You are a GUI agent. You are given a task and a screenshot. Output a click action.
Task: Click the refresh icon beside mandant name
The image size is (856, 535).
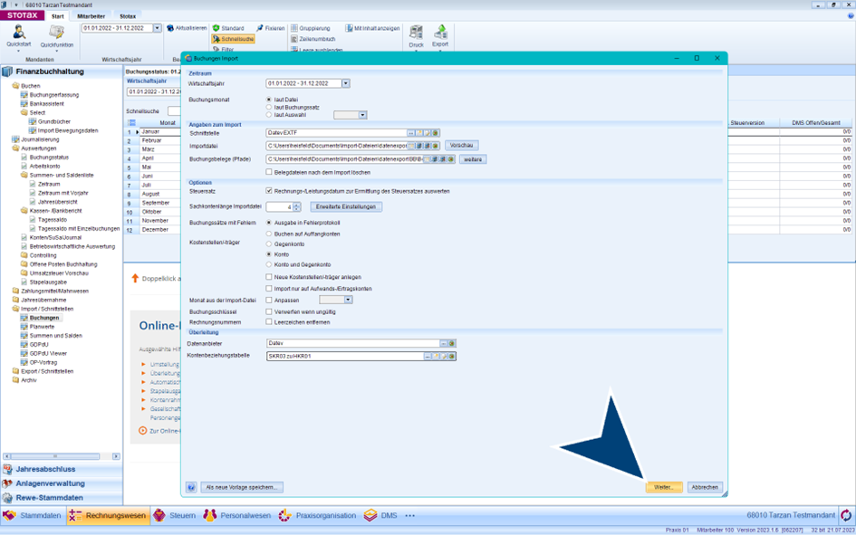(x=846, y=515)
